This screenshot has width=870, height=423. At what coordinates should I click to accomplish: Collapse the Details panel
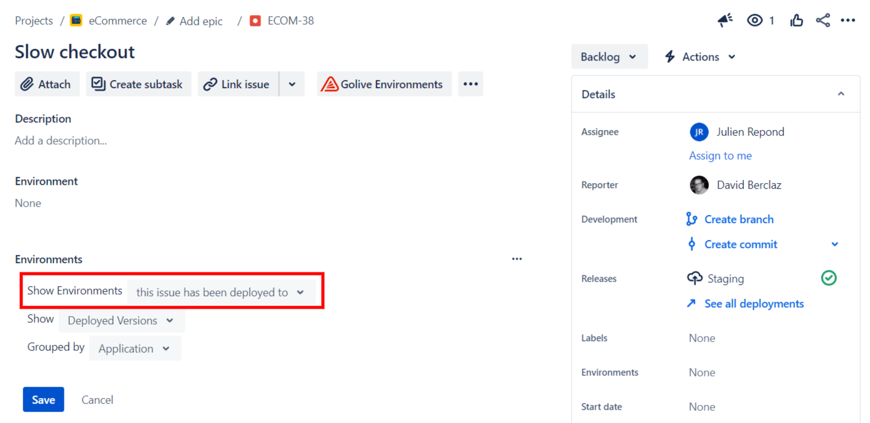click(x=841, y=94)
